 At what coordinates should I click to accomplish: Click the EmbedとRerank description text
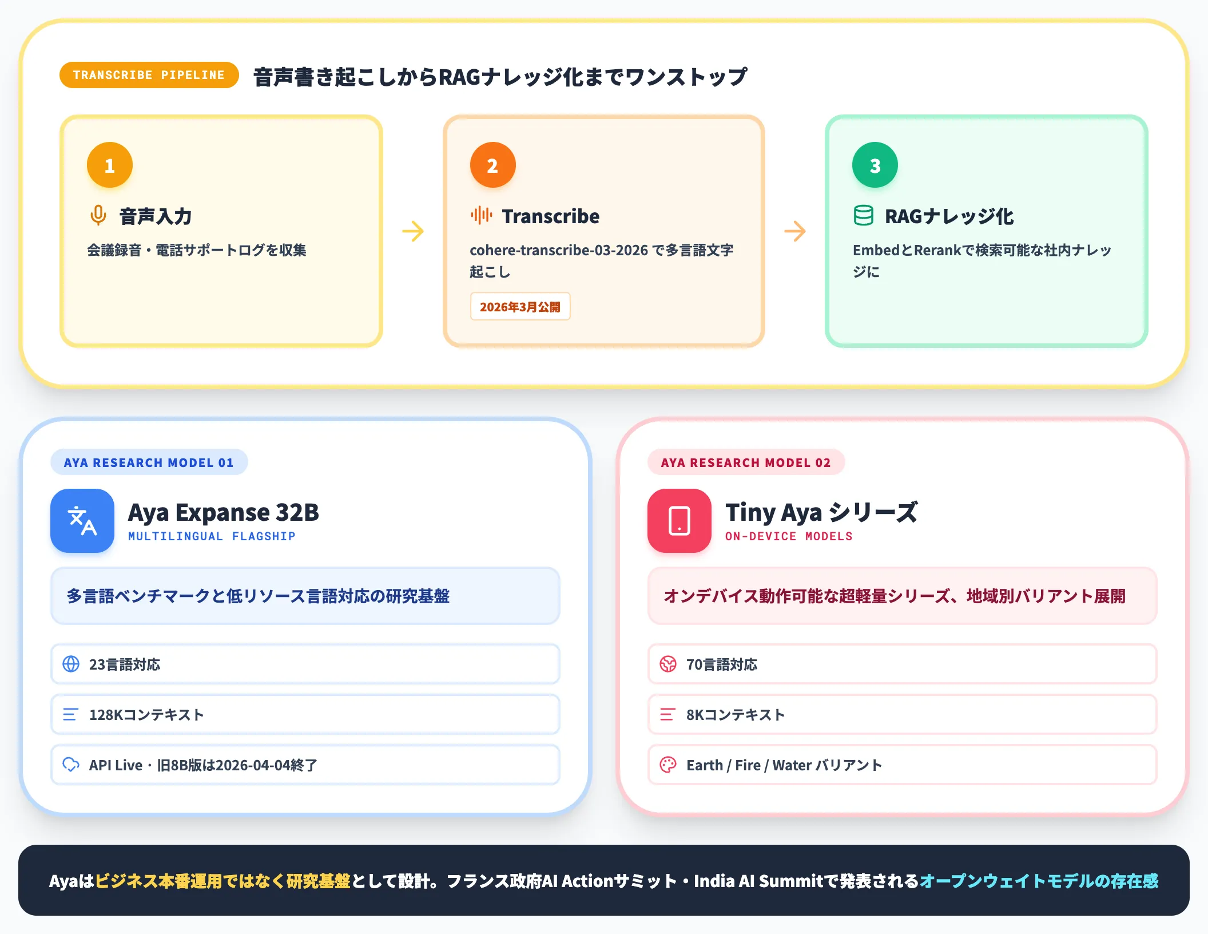982,260
